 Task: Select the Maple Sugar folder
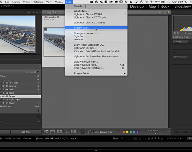point(20,100)
